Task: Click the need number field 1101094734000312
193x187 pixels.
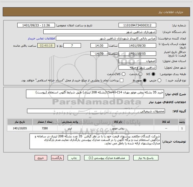Action: click(137, 25)
